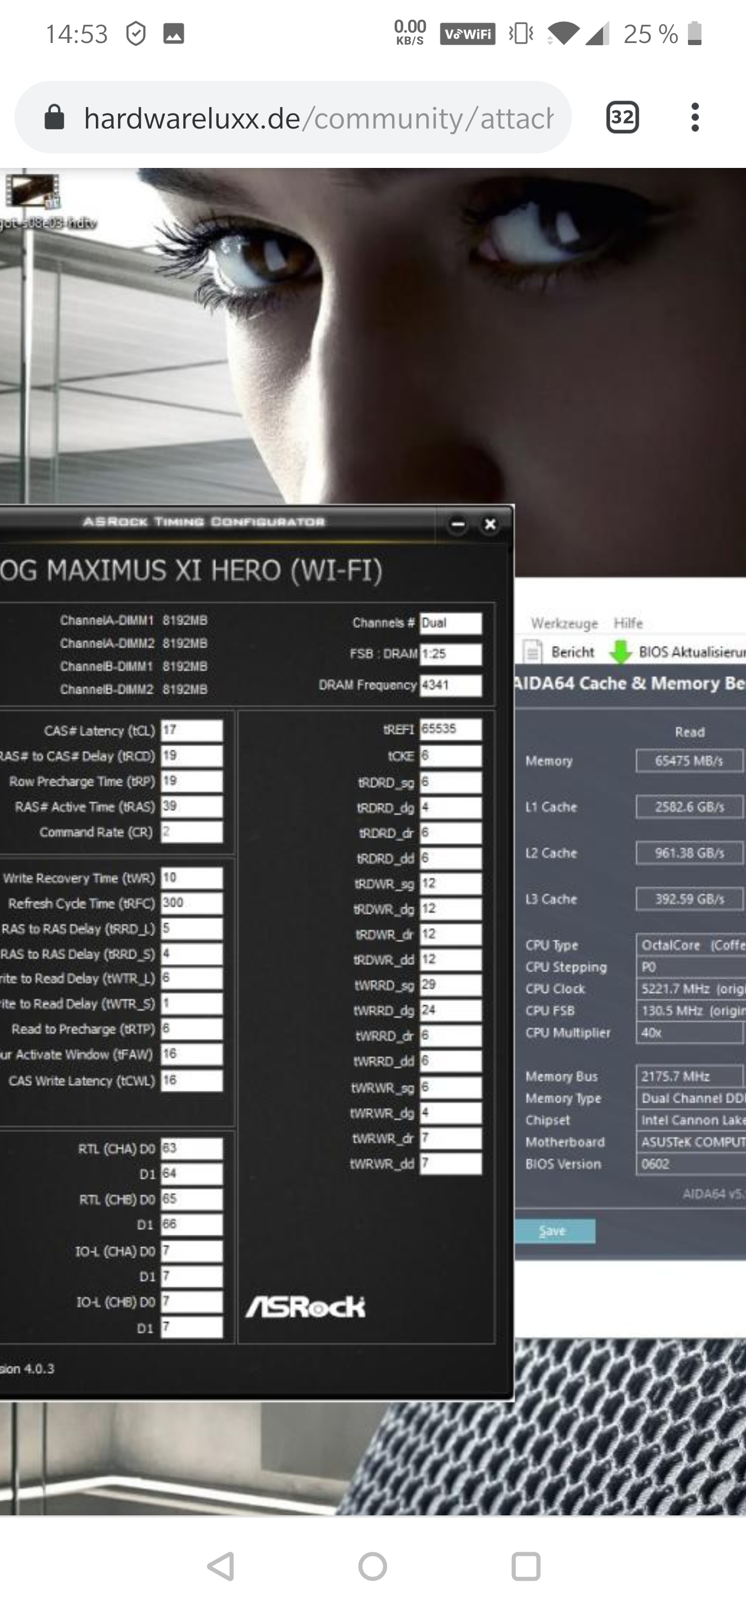Viewport: 746px width, 1617px height.
Task: Click the RTL (CHA) D0 field
Action: coord(191,1148)
